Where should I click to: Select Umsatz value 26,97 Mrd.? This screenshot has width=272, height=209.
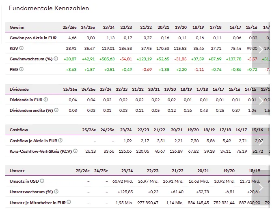[148, 181]
